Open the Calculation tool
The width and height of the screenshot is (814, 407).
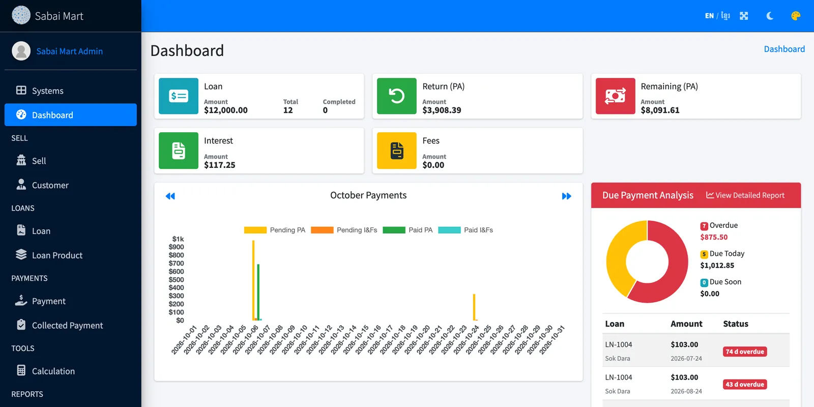[71, 371]
